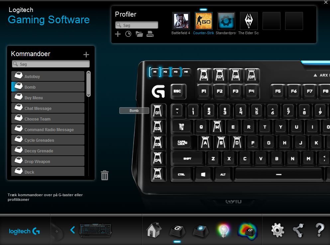Select the G9 key on the keyboard

click(252, 75)
